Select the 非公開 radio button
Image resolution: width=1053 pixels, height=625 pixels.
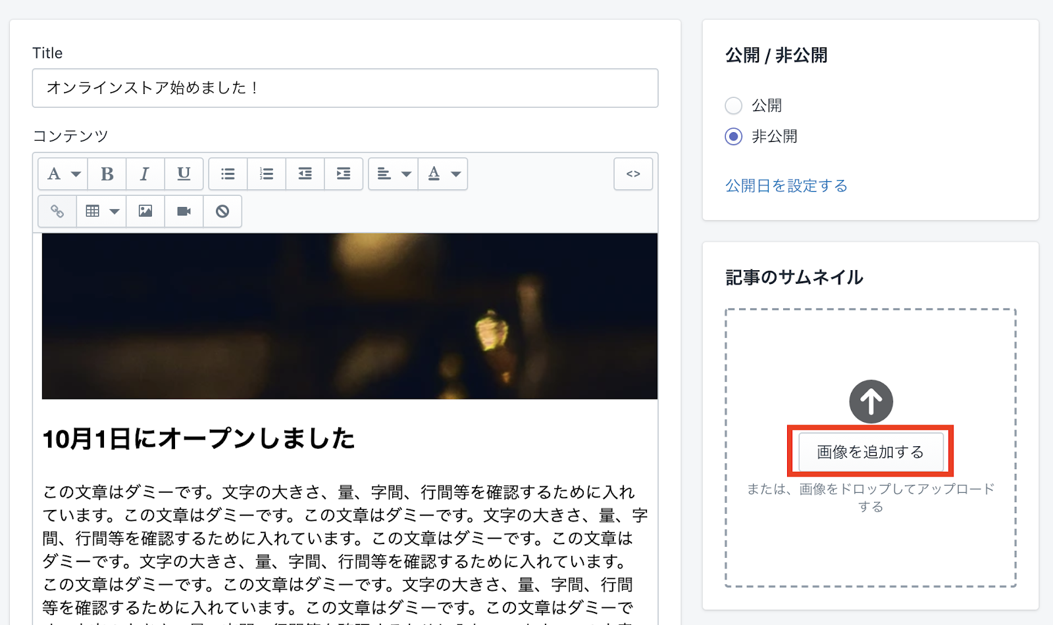pos(733,137)
